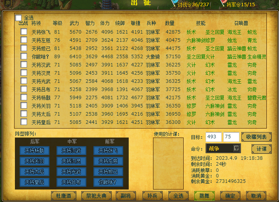Click 碧霞元君 summon in 天将杨戬 row

pyautogui.click(x=257, y=98)
